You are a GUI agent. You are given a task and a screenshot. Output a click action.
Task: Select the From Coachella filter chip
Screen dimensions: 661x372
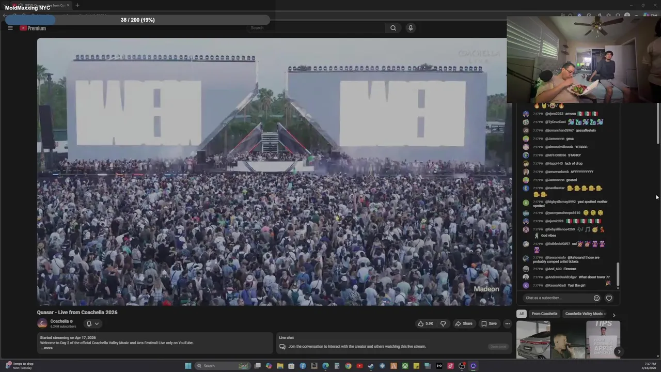click(x=544, y=314)
